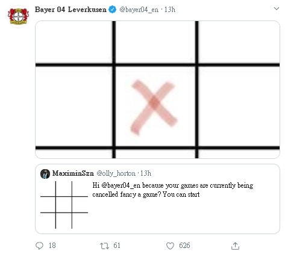The height and width of the screenshot is (254, 285).
Task: Open the MaximinSzn display name
Action: pos(73,173)
